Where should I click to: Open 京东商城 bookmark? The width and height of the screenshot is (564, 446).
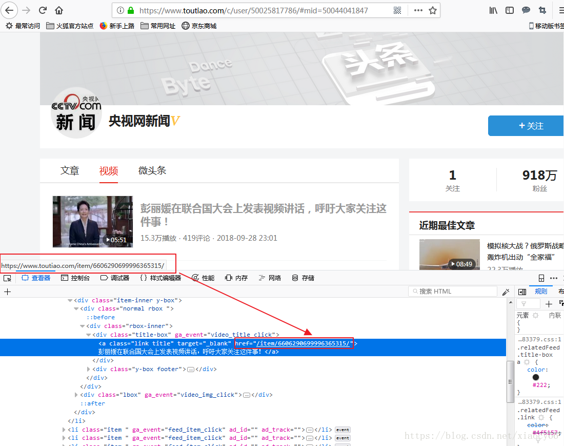(199, 26)
